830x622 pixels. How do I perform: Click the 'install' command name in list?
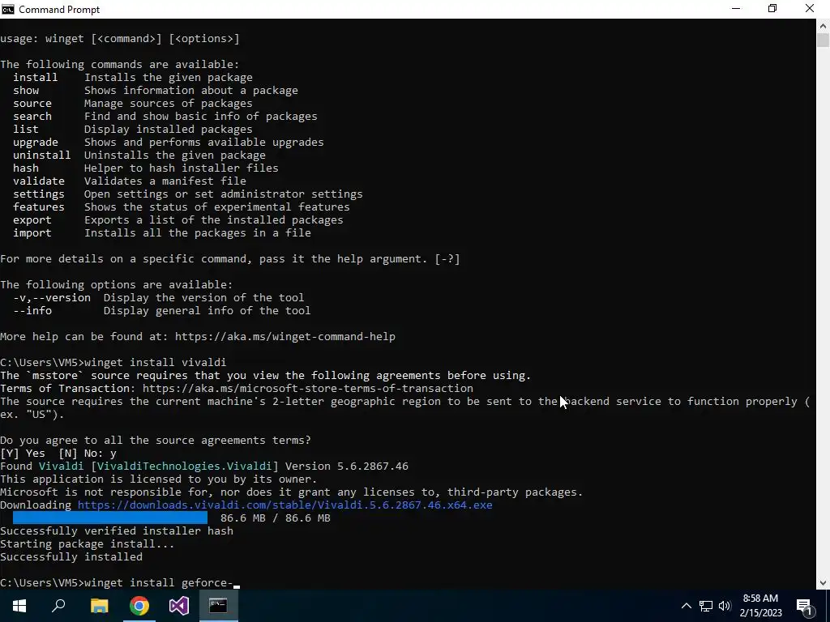coord(35,77)
